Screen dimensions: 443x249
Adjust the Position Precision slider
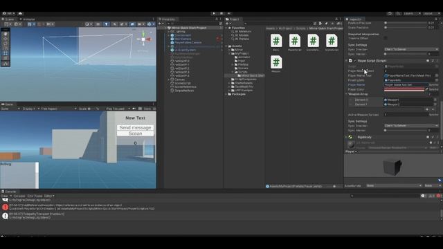(x=406, y=23)
